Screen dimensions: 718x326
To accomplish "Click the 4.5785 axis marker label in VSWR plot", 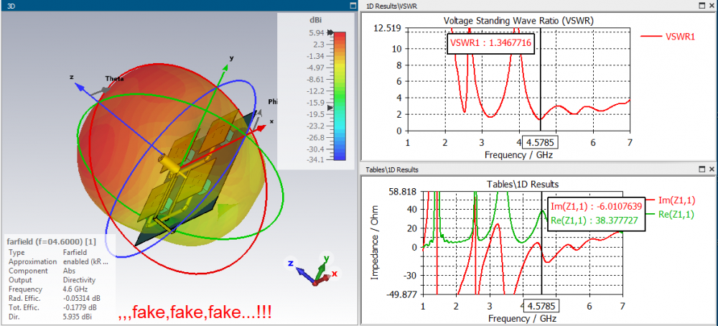I will click(x=541, y=142).
